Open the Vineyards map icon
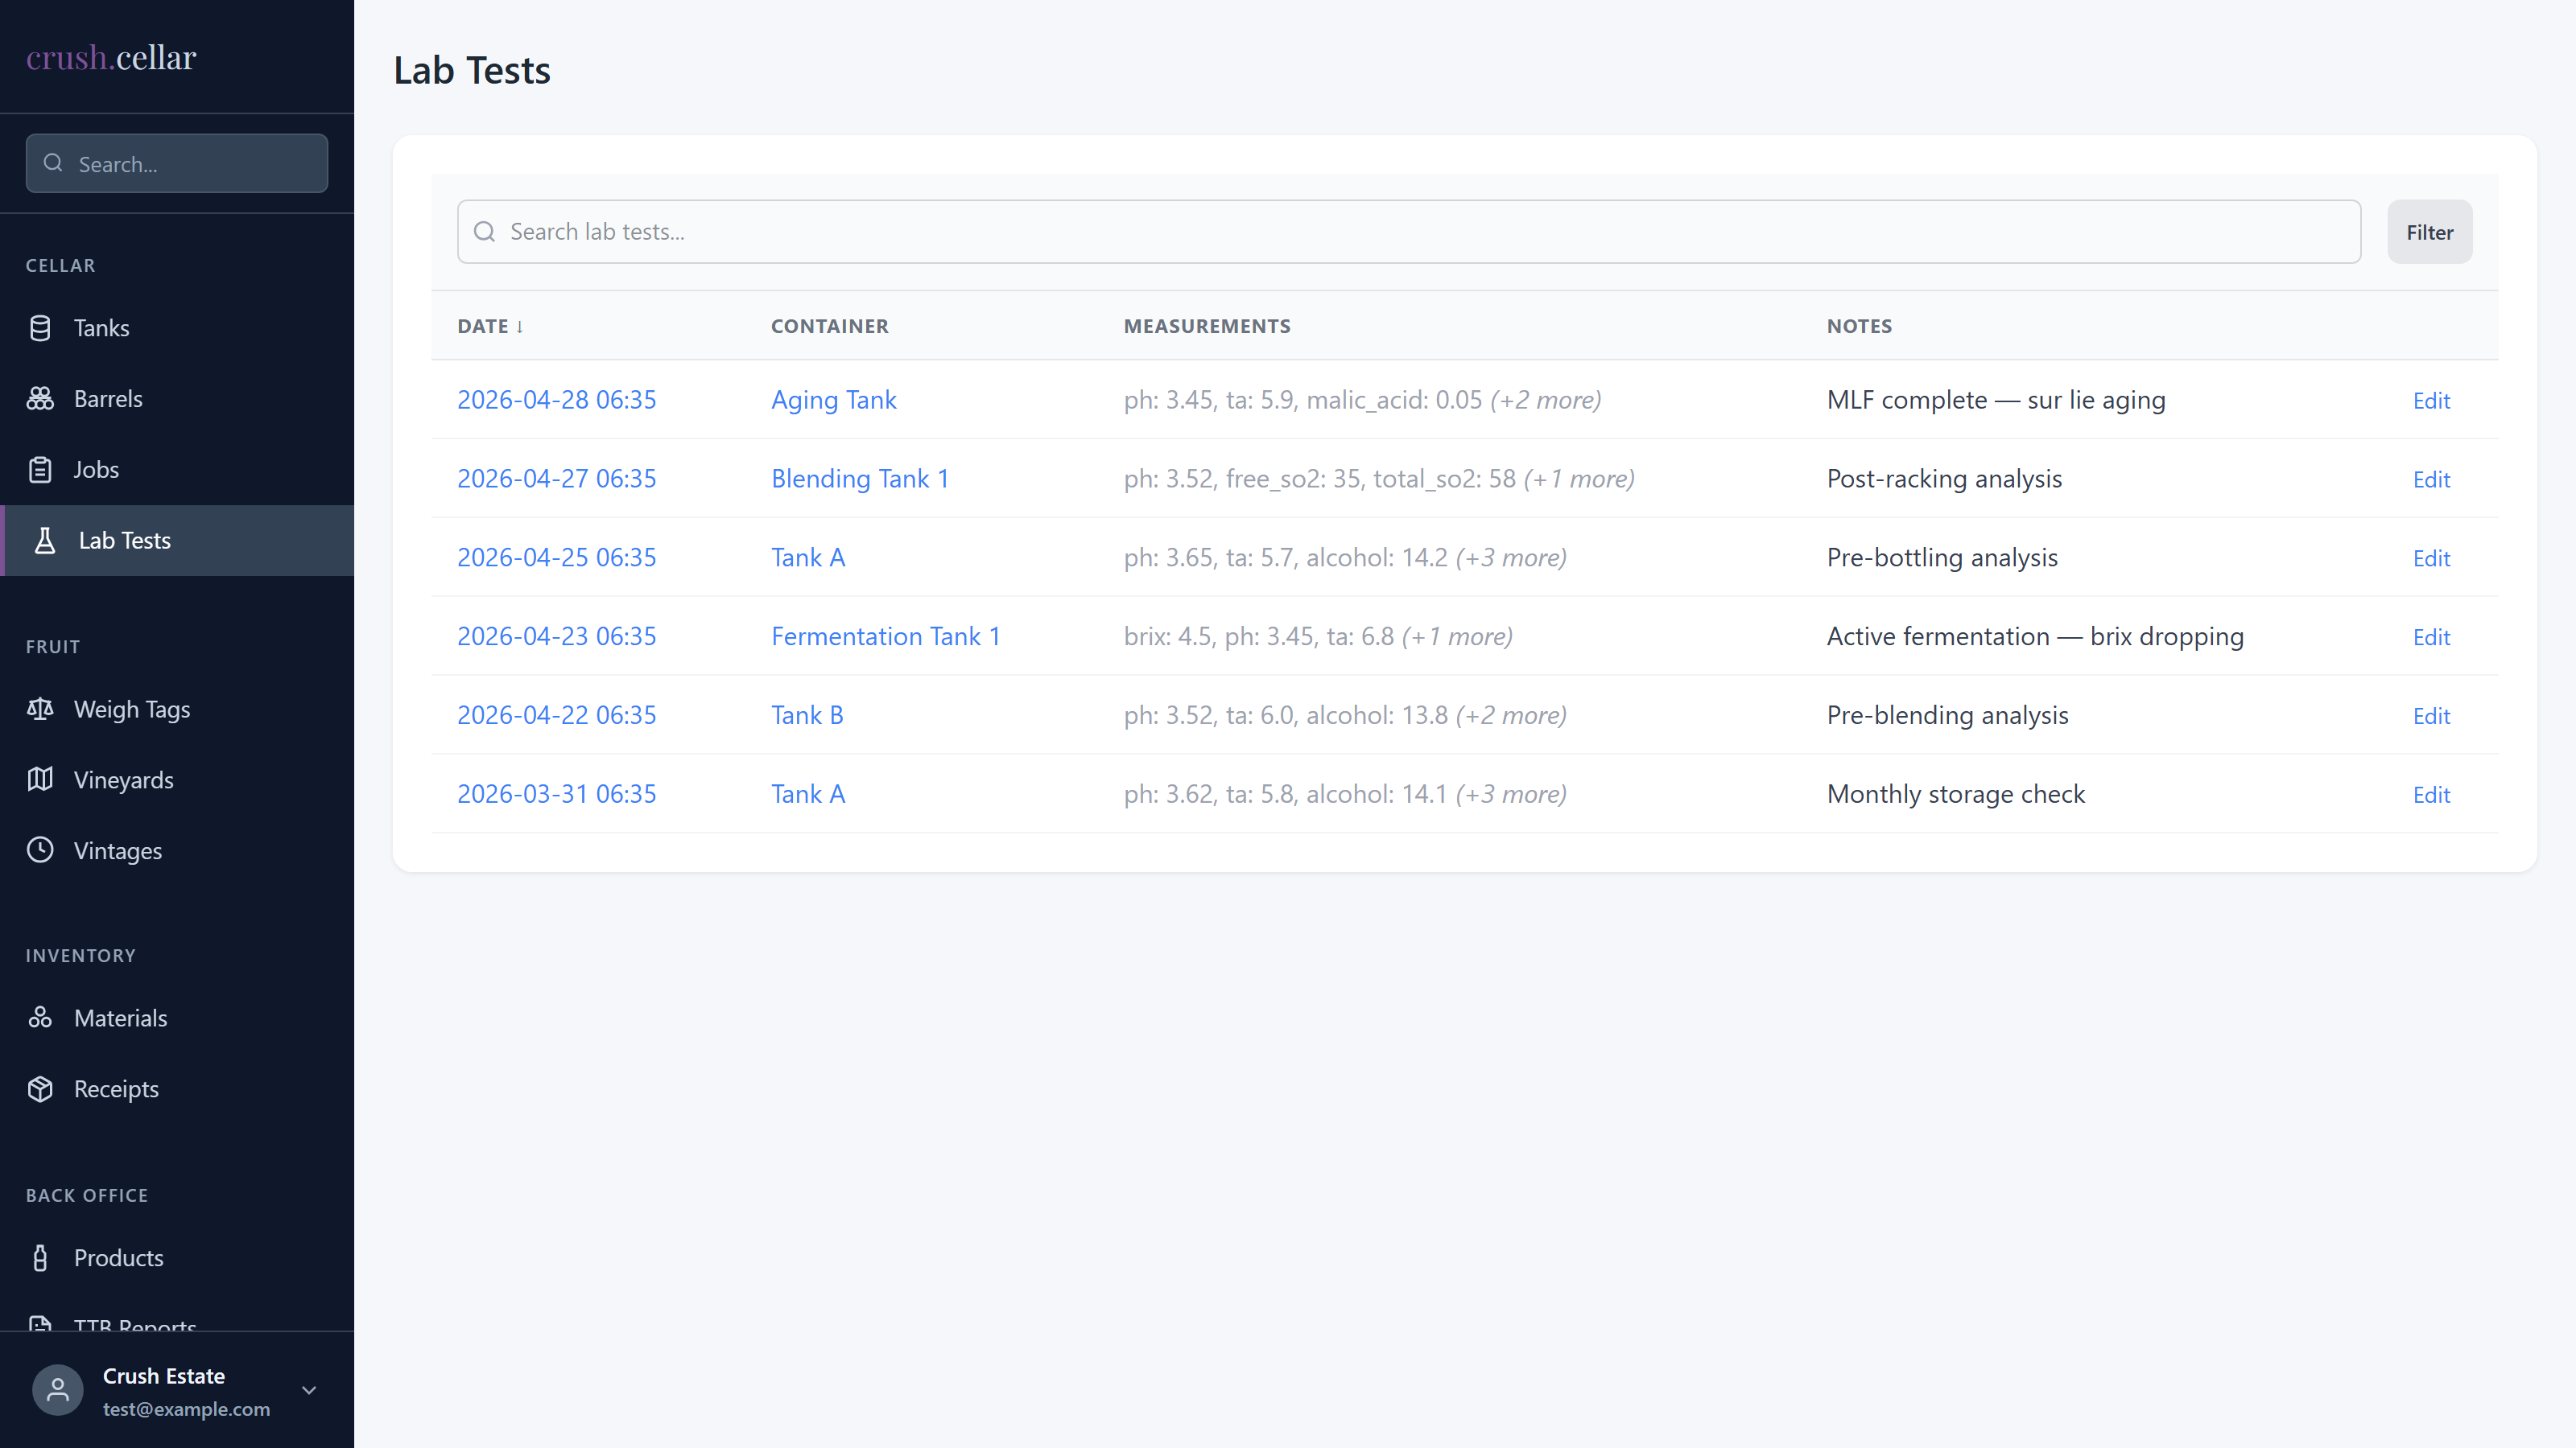The width and height of the screenshot is (2576, 1448). point(40,780)
